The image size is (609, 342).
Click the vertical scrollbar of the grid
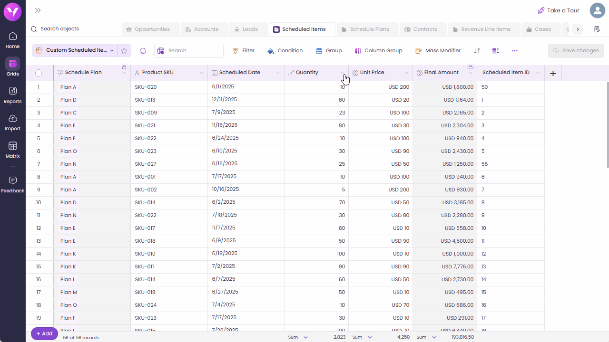coord(607,124)
